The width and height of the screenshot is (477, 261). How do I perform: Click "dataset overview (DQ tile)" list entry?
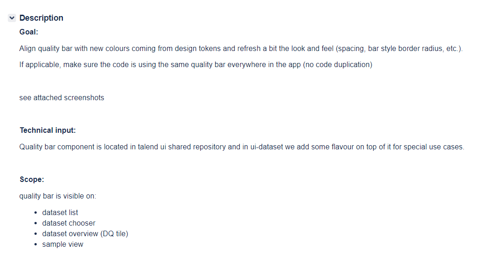point(85,233)
